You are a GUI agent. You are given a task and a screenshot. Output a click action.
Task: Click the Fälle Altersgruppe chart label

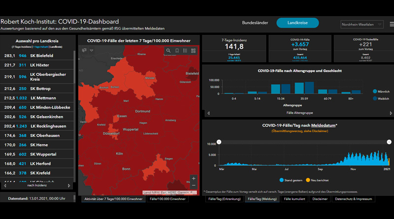click(299, 113)
